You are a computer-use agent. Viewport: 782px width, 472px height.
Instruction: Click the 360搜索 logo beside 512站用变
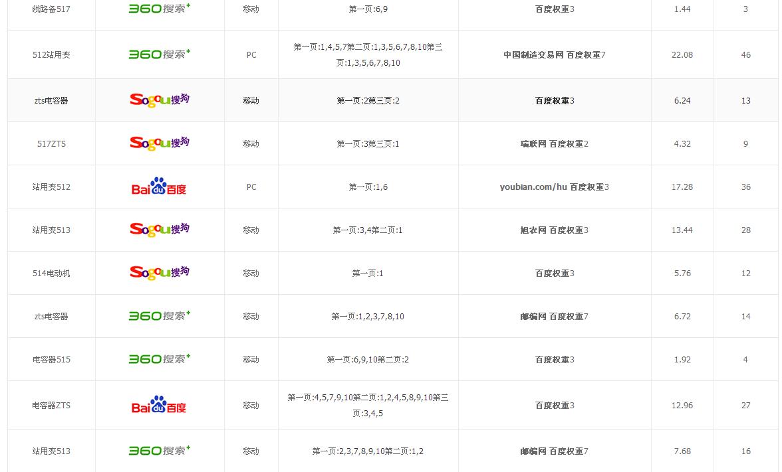(x=160, y=54)
